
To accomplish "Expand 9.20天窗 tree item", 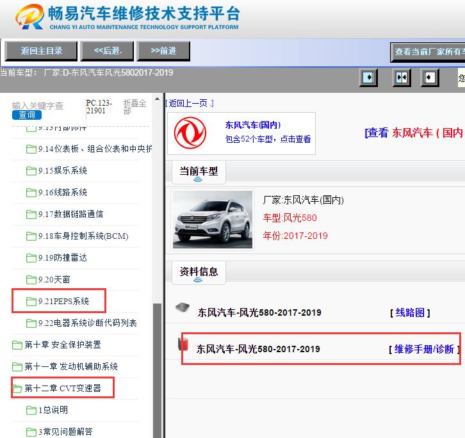I will tap(54, 280).
